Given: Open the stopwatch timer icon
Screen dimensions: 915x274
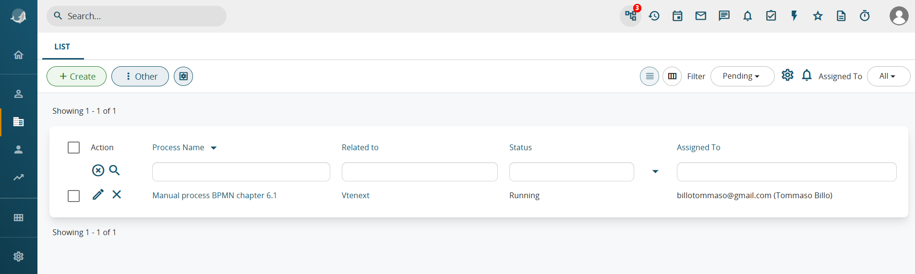Looking at the screenshot, I should click(865, 16).
